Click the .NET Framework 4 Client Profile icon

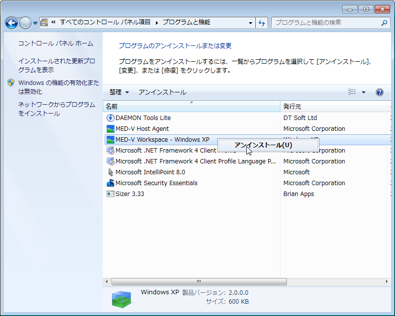pos(110,151)
